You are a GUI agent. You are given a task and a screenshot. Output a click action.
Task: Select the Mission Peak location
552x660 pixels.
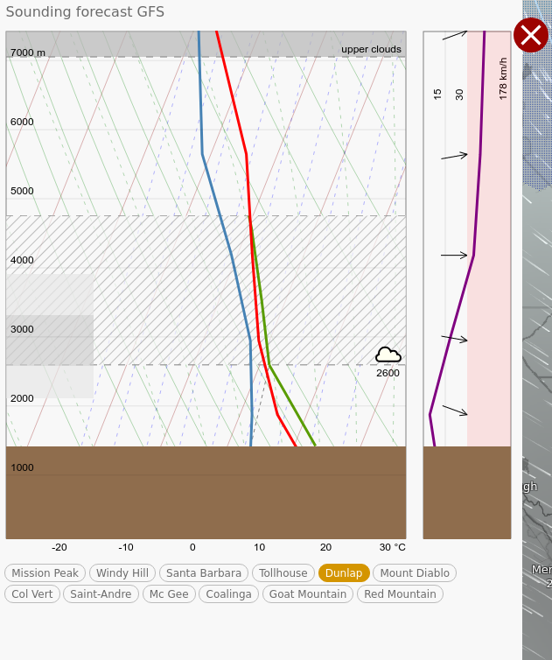click(45, 572)
